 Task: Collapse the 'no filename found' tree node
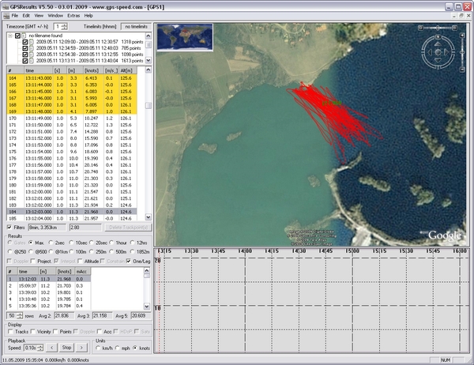[x=10, y=36]
